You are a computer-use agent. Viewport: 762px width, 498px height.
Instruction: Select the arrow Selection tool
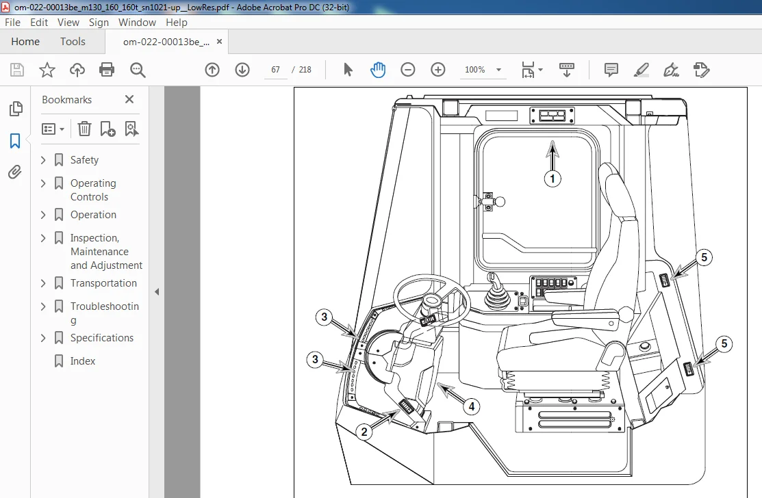[348, 70]
